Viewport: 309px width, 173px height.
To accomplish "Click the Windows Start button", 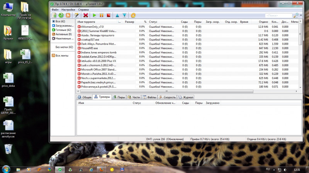I will 6,169.
